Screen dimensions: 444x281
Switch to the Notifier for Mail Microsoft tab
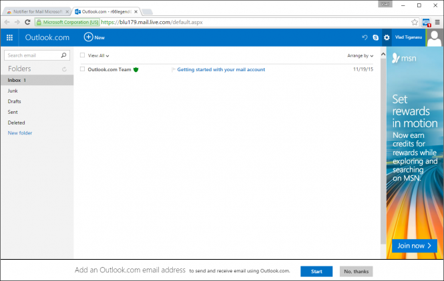coord(37,11)
